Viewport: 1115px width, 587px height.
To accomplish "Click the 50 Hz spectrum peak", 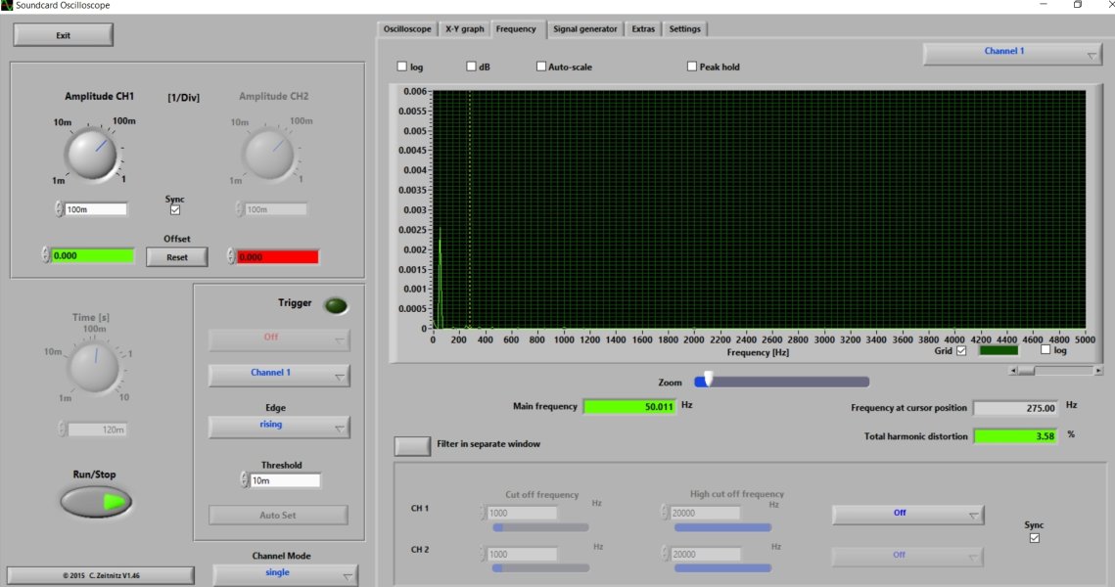I will [x=440, y=277].
